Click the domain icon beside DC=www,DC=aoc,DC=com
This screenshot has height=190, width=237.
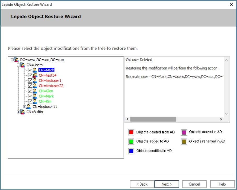[16, 60]
